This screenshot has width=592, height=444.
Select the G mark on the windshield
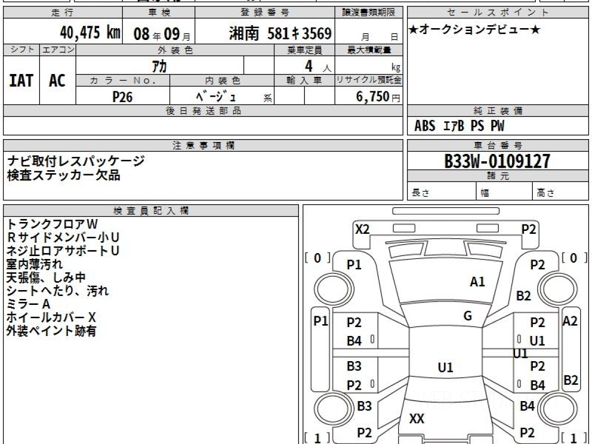[468, 316]
